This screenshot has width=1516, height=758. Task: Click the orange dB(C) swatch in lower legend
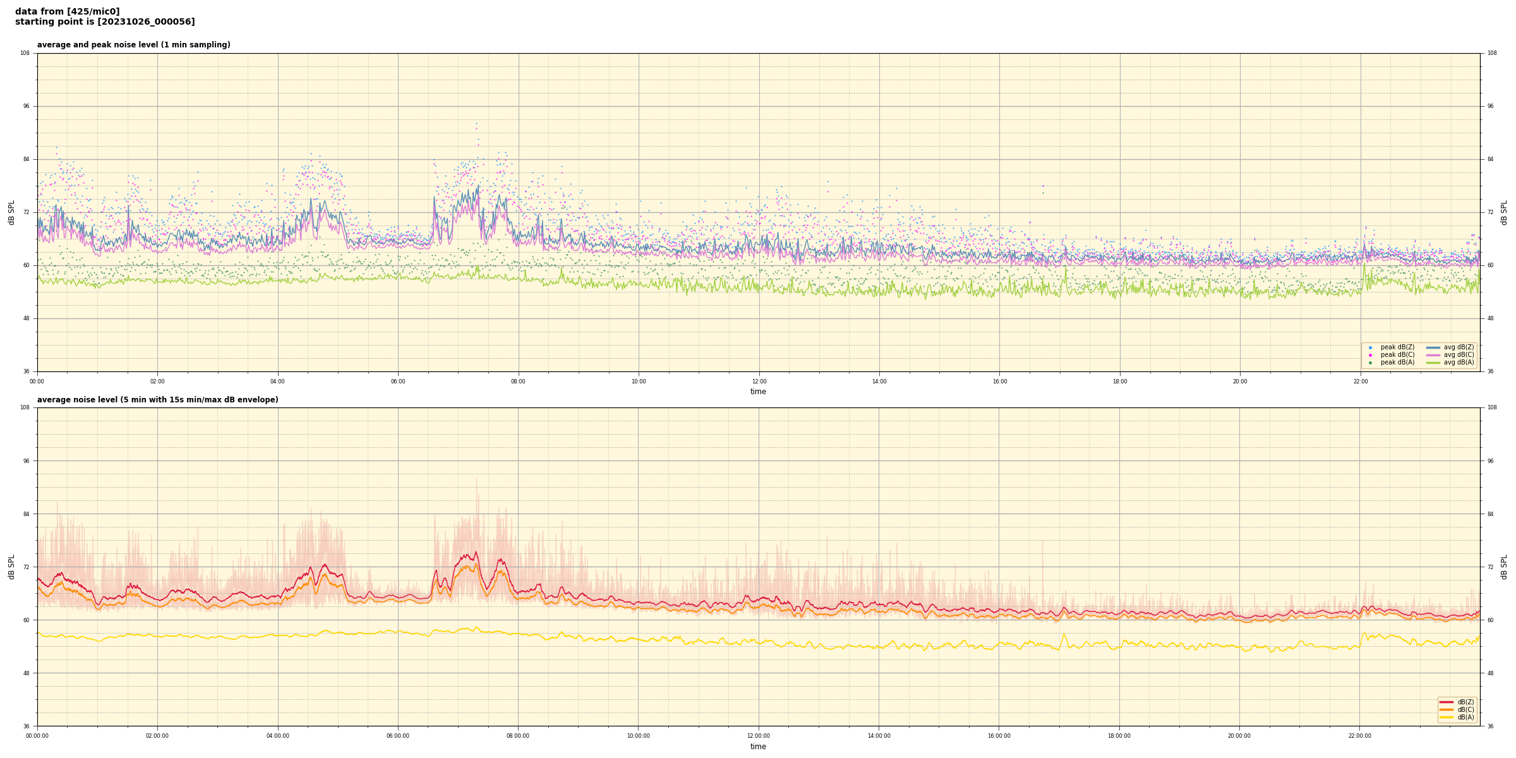click(x=1447, y=709)
